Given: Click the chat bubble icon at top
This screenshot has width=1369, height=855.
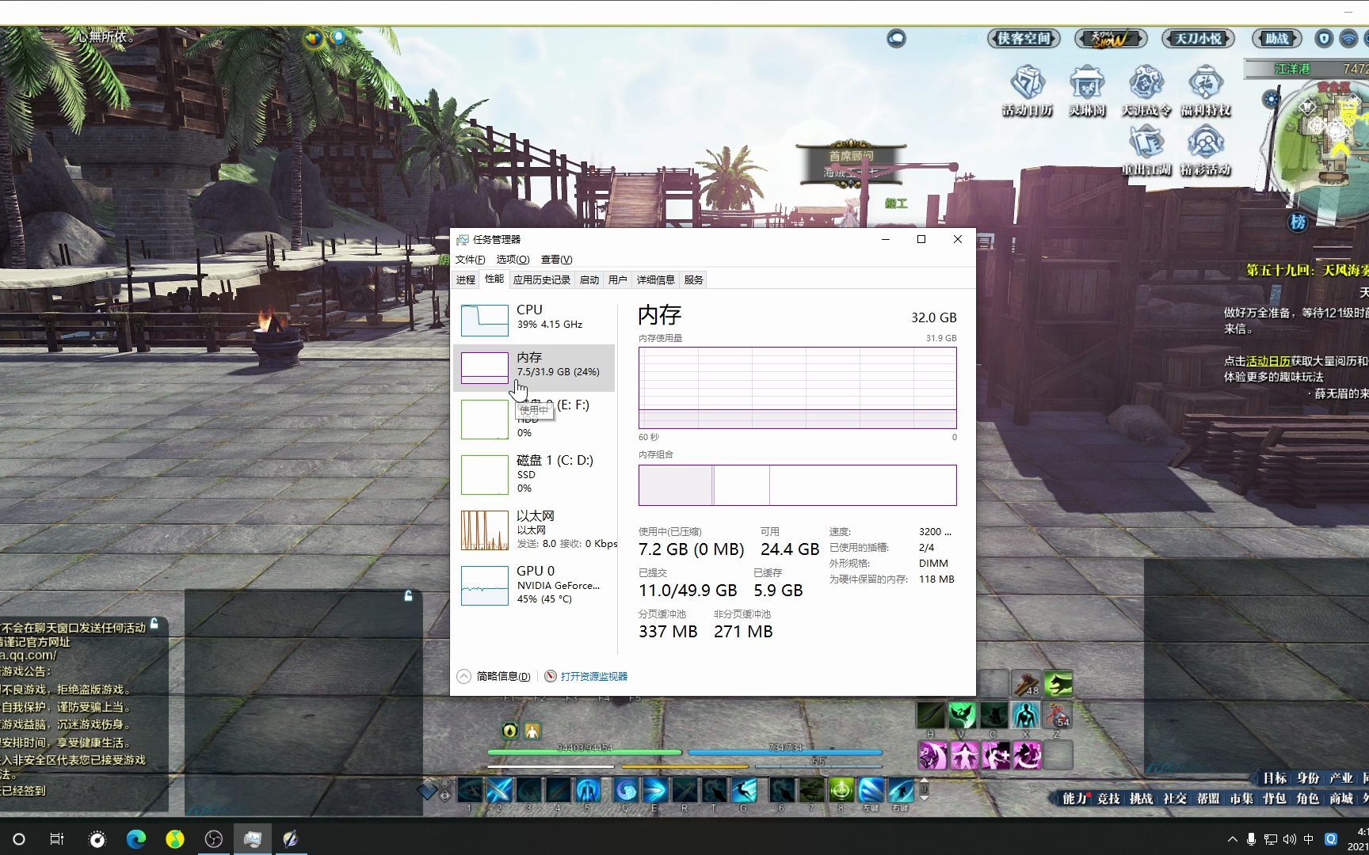Looking at the screenshot, I should point(896,38).
